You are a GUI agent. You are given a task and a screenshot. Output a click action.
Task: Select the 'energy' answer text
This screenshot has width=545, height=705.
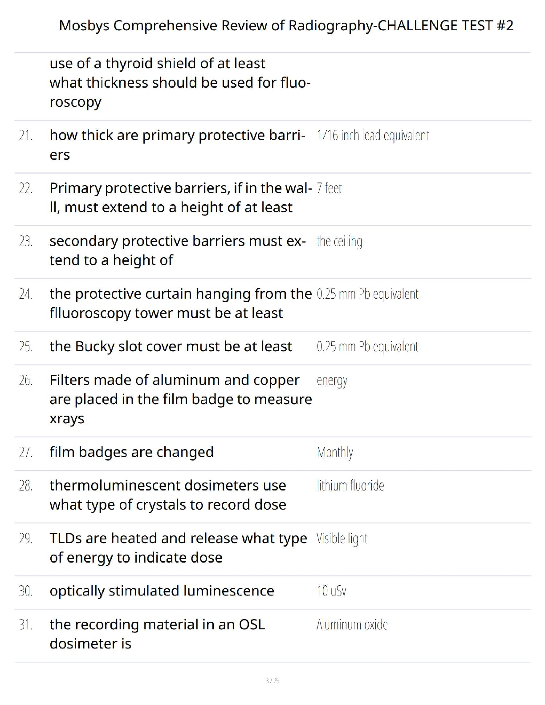coord(332,381)
